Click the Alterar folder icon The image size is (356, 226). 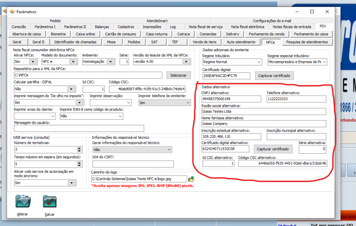[23, 201]
